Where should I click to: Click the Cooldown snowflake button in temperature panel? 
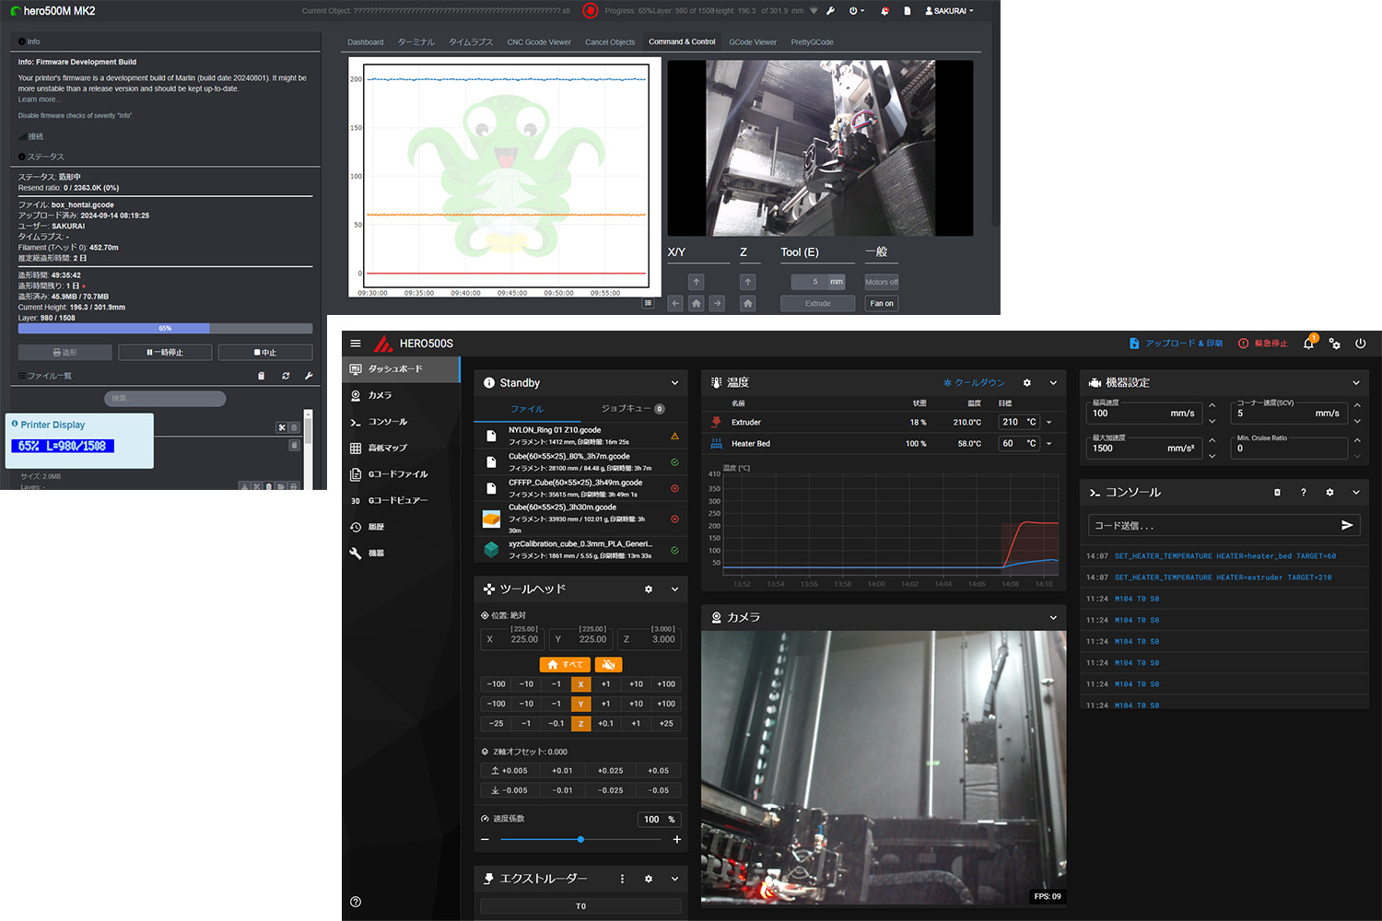pos(974,382)
